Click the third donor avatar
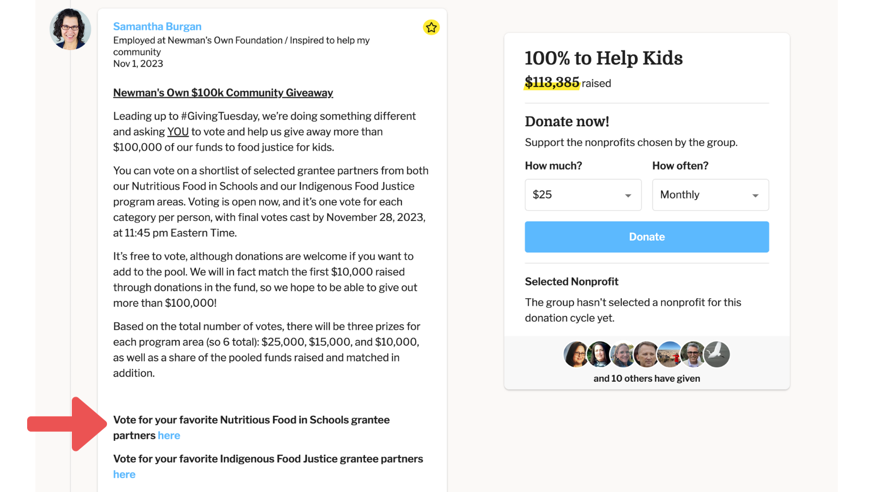 point(623,355)
